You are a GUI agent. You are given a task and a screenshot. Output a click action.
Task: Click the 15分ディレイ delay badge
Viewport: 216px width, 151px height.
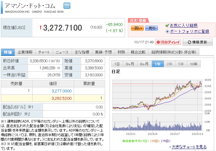[168, 42]
